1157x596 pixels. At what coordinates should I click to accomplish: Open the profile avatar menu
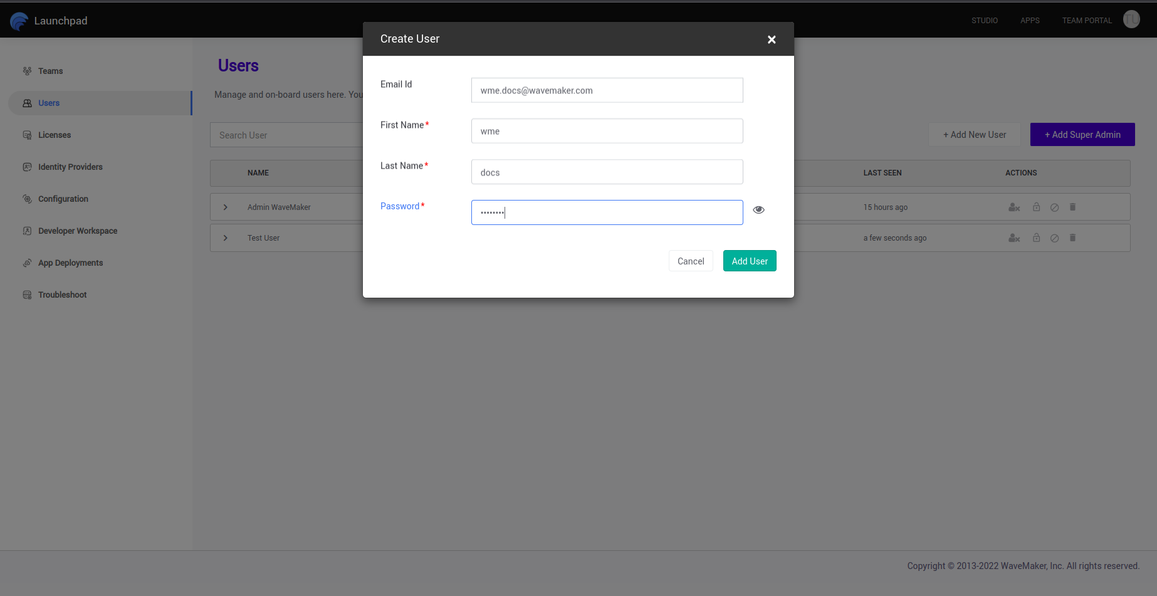pos(1131,19)
